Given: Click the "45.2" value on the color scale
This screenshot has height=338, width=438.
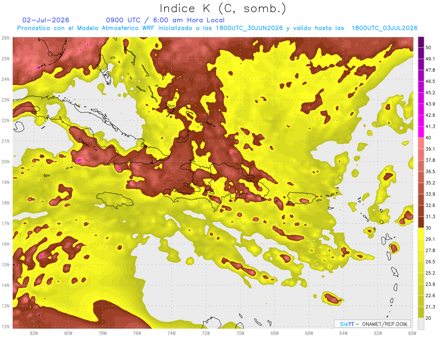Looking at the screenshot, I should [430, 93].
